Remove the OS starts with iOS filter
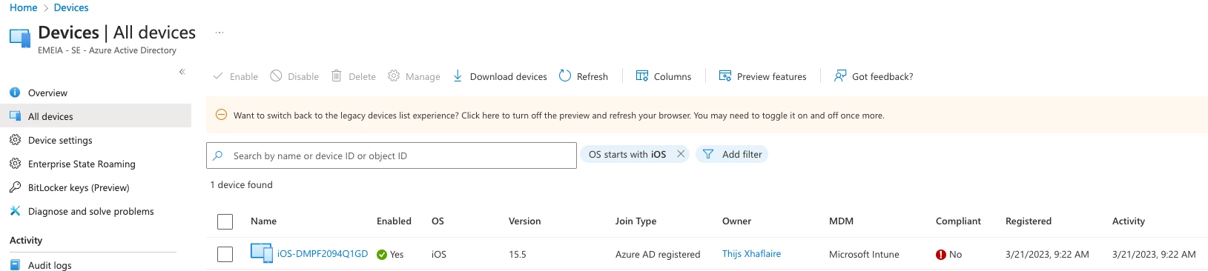 point(681,154)
